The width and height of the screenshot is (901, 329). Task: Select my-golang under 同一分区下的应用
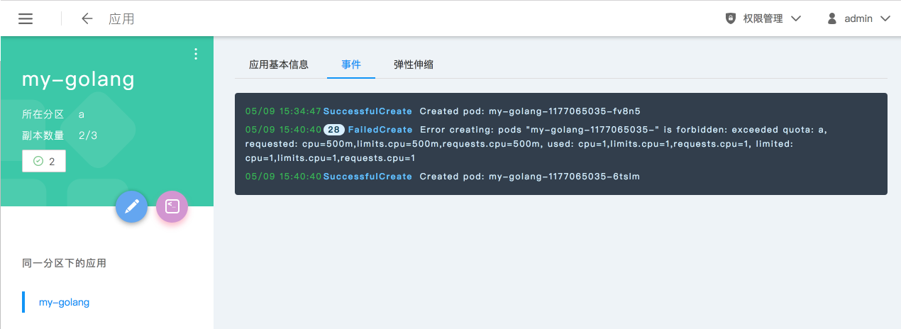click(x=65, y=302)
